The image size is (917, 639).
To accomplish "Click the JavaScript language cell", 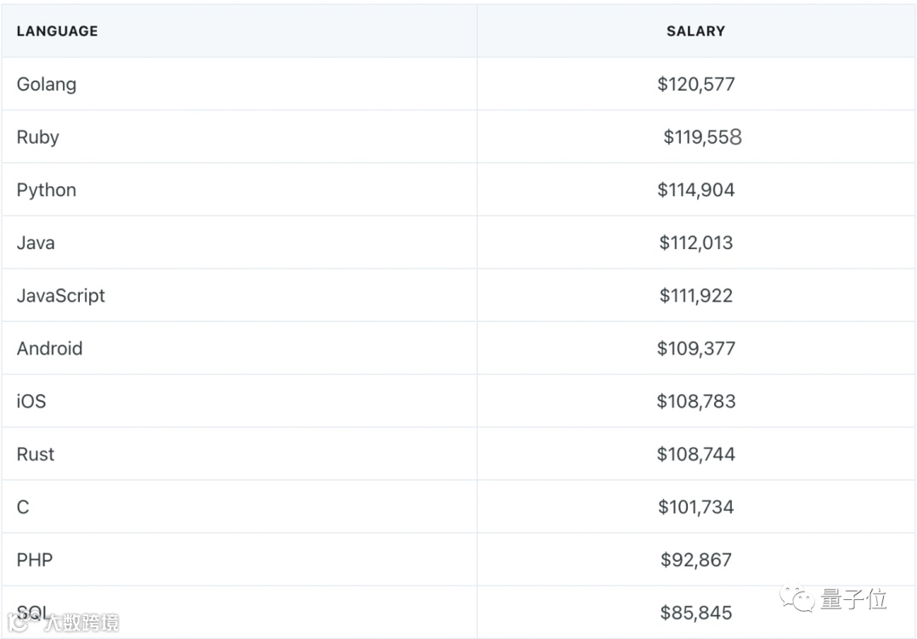I will [61, 296].
